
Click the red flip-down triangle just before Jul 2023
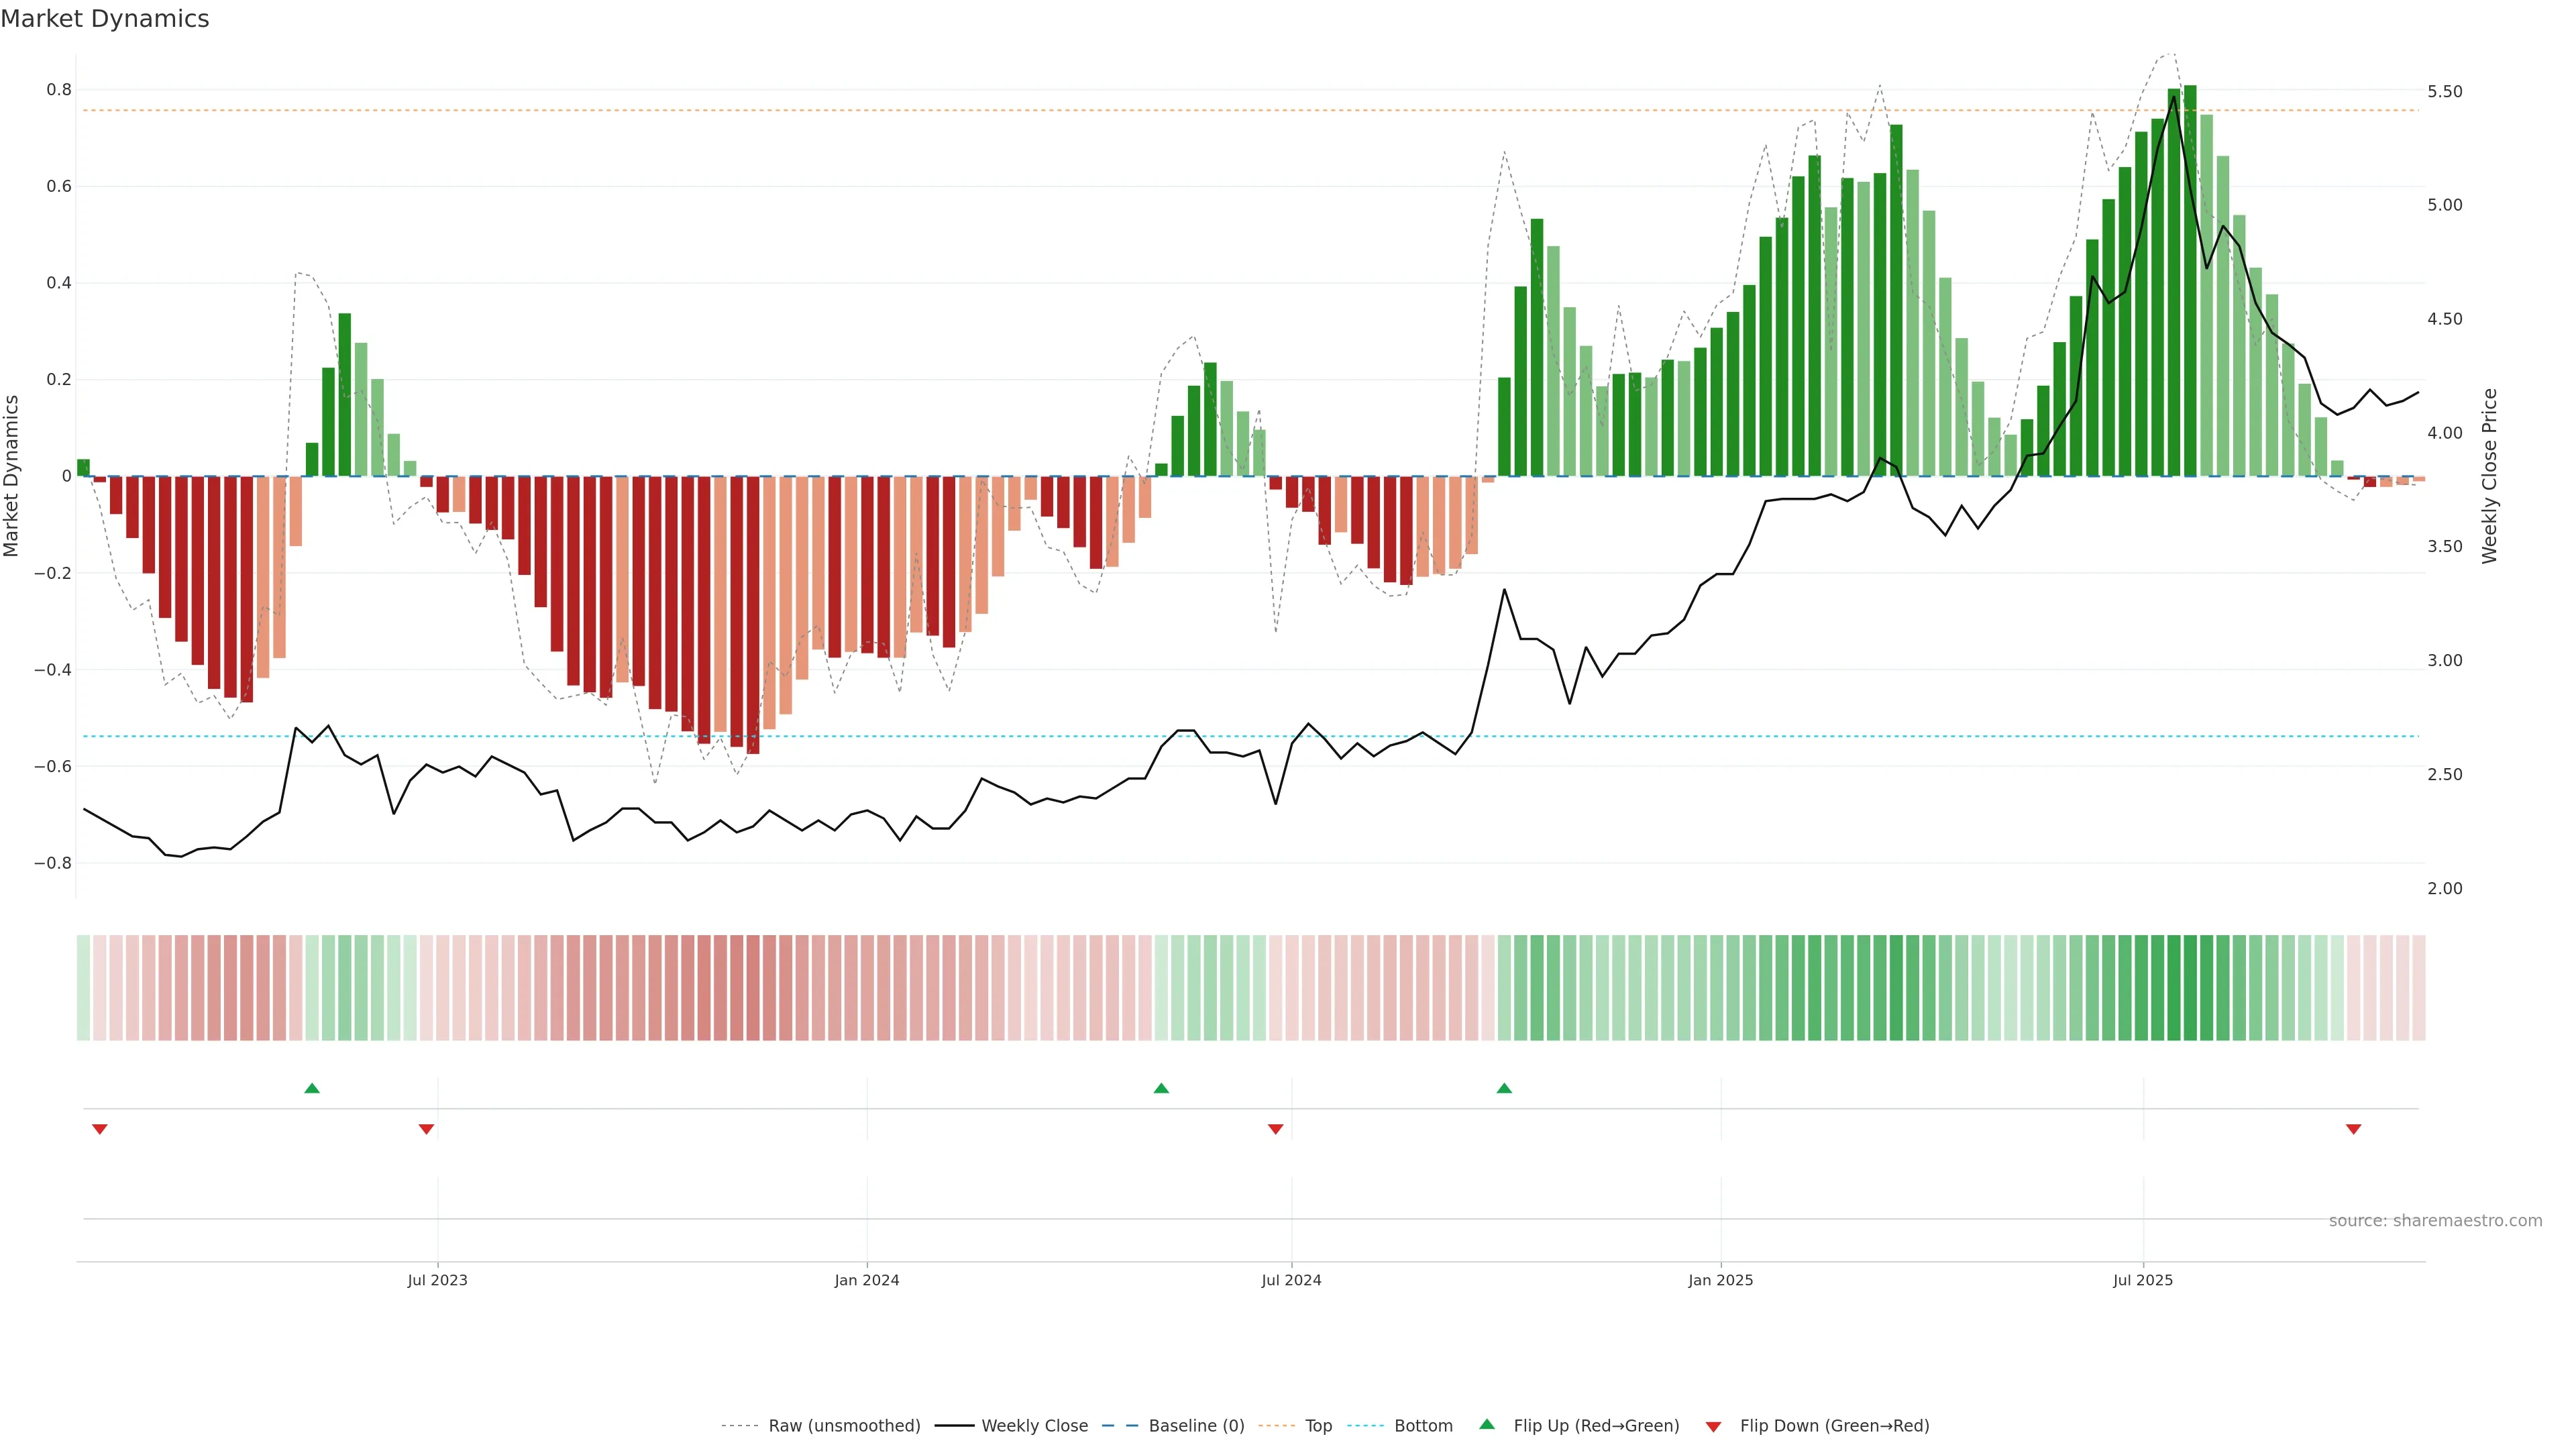(x=426, y=1129)
